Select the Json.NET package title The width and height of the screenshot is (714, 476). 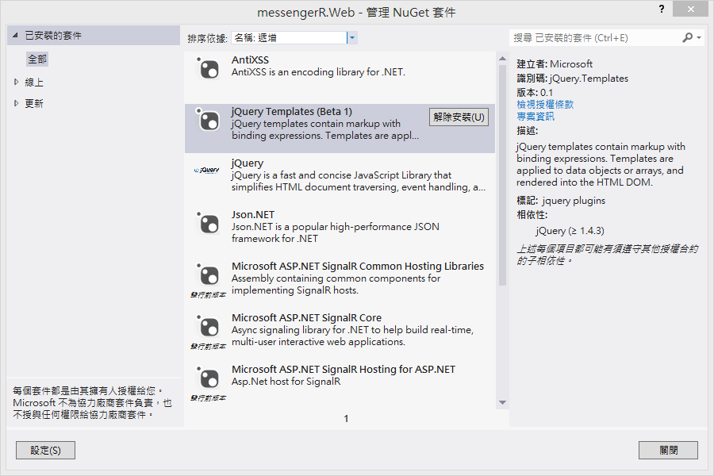(x=253, y=214)
